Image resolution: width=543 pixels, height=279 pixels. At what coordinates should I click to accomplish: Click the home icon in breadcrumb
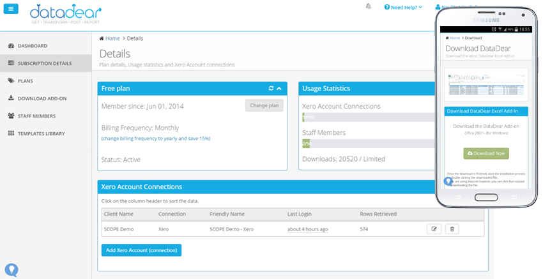coord(102,38)
